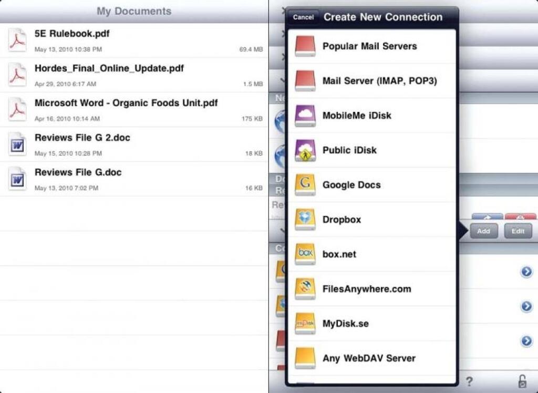The height and width of the screenshot is (393, 538).
Task: Click the '1.5 MB' file size
Action: (x=253, y=84)
